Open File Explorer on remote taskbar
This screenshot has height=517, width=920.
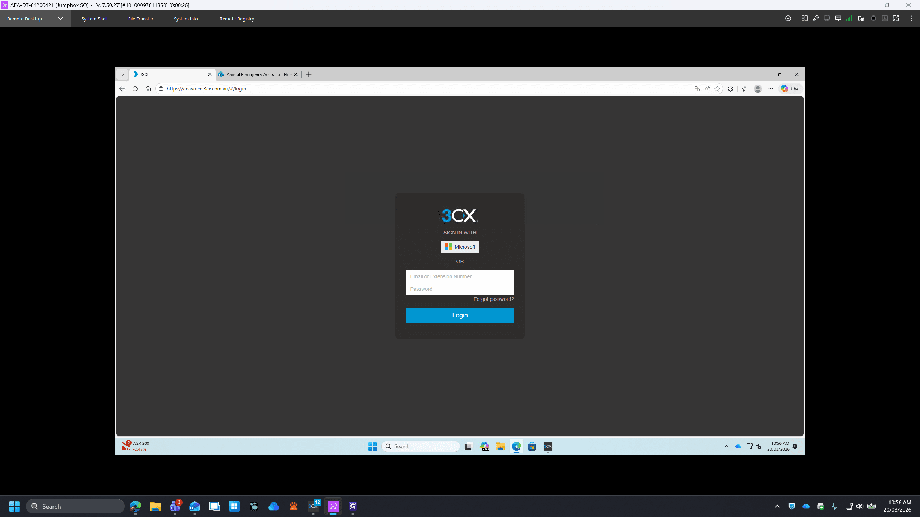[501, 446]
